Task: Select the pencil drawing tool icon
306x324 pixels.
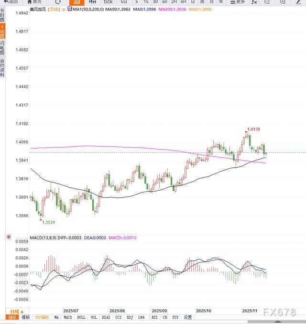Action: click(x=298, y=2)
